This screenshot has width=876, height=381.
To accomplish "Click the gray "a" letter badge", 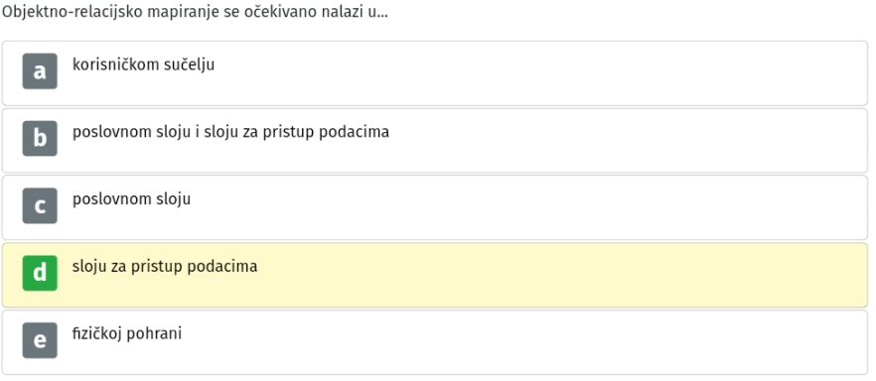I will click(x=40, y=70).
